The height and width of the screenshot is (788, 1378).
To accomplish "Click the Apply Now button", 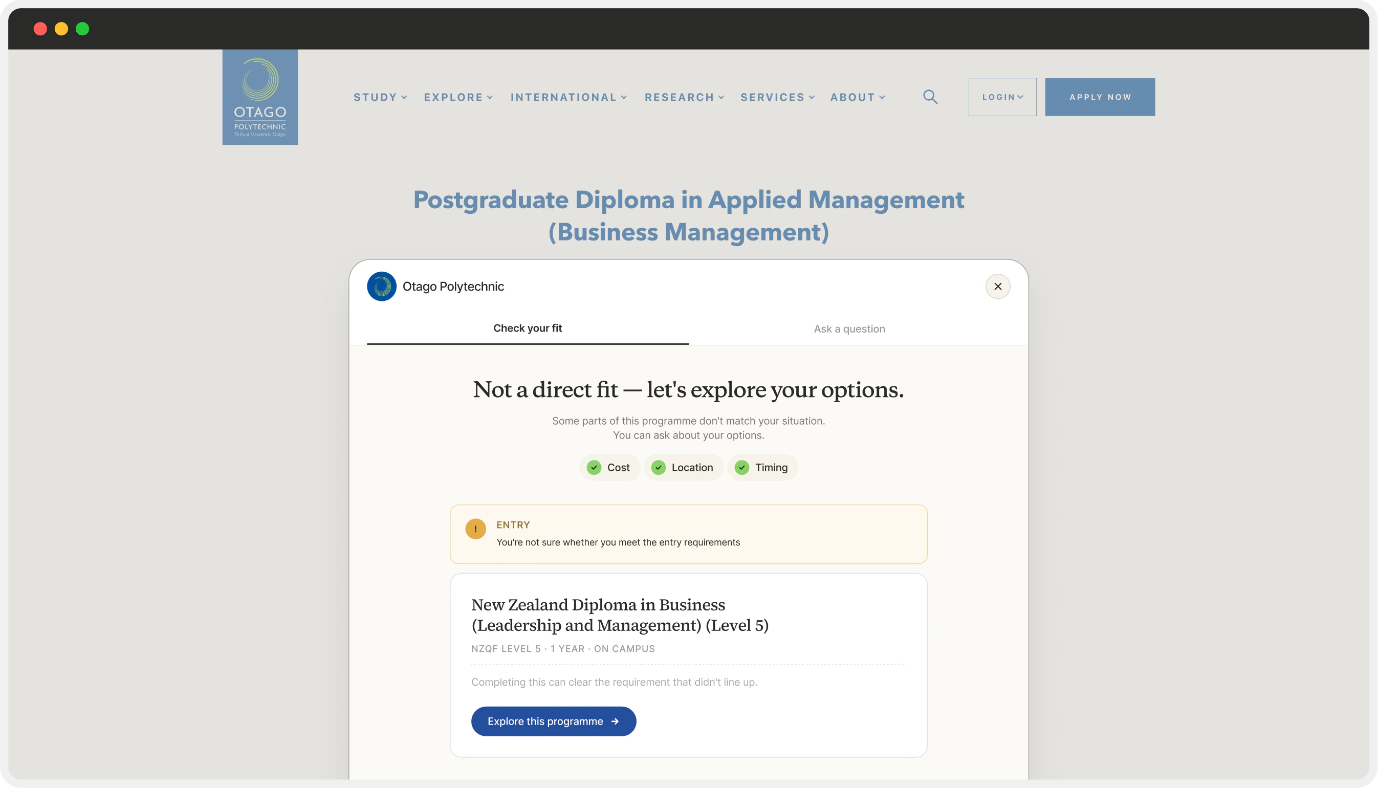I will click(x=1100, y=97).
